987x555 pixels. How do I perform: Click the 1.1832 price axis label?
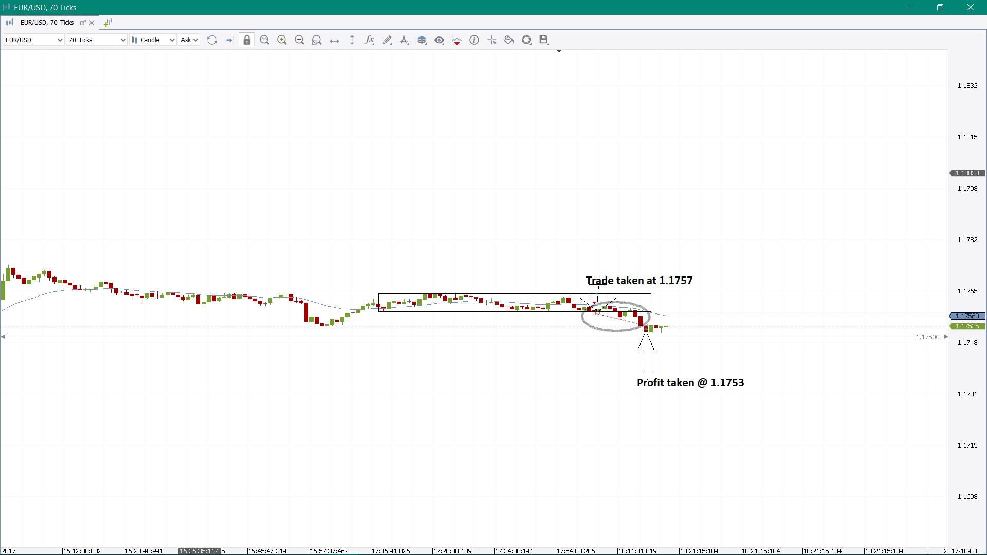967,86
